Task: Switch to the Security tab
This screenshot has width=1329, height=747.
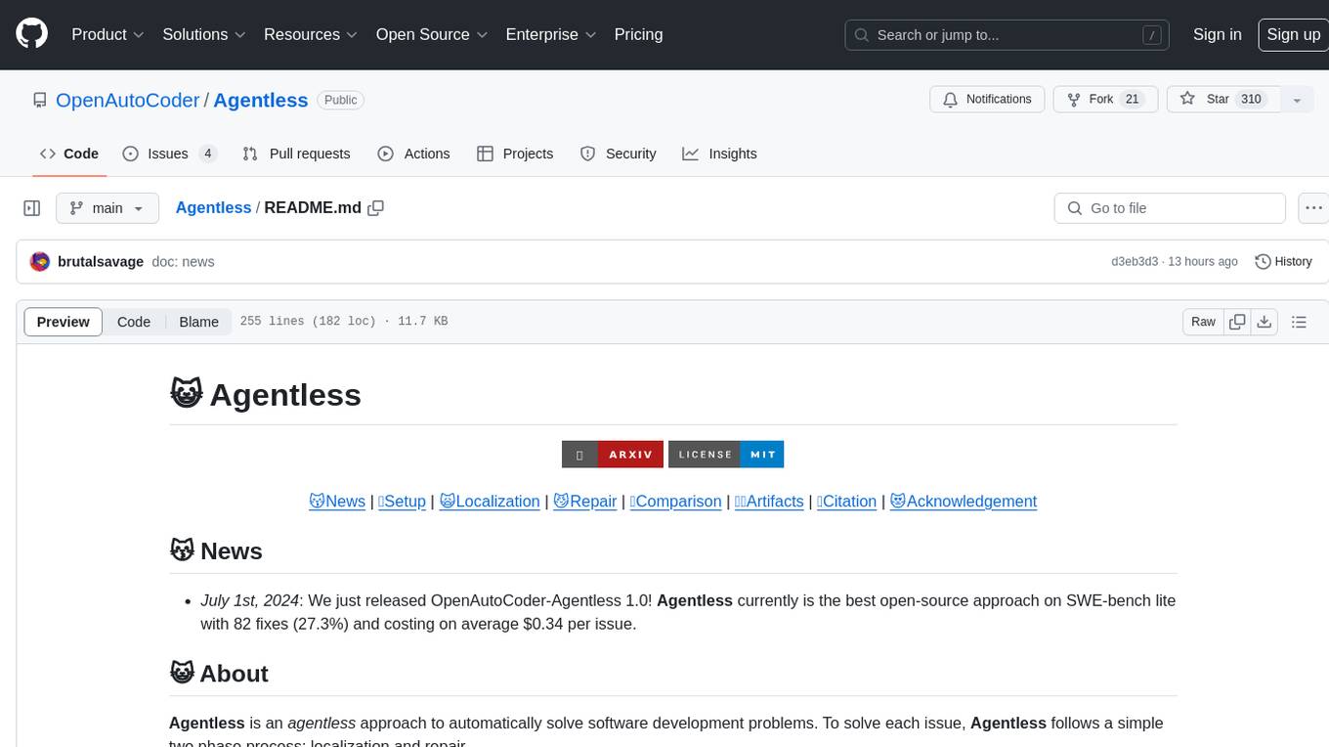Action: pyautogui.click(x=619, y=154)
